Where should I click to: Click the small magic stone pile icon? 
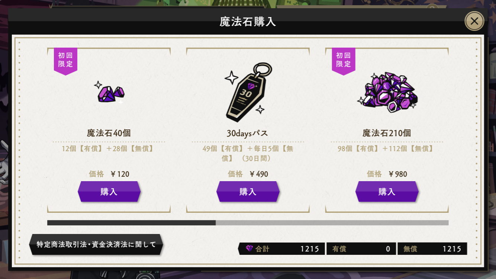click(109, 92)
